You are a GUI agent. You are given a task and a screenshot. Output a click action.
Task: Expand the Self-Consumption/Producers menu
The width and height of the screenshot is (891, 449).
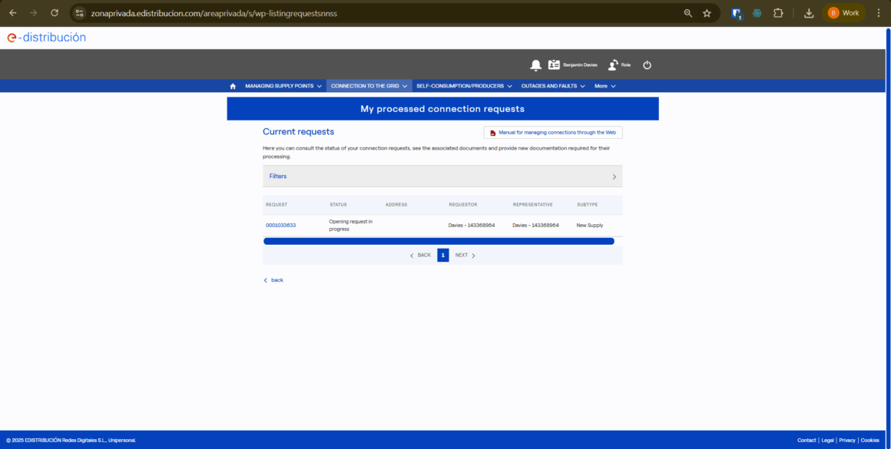pos(464,86)
